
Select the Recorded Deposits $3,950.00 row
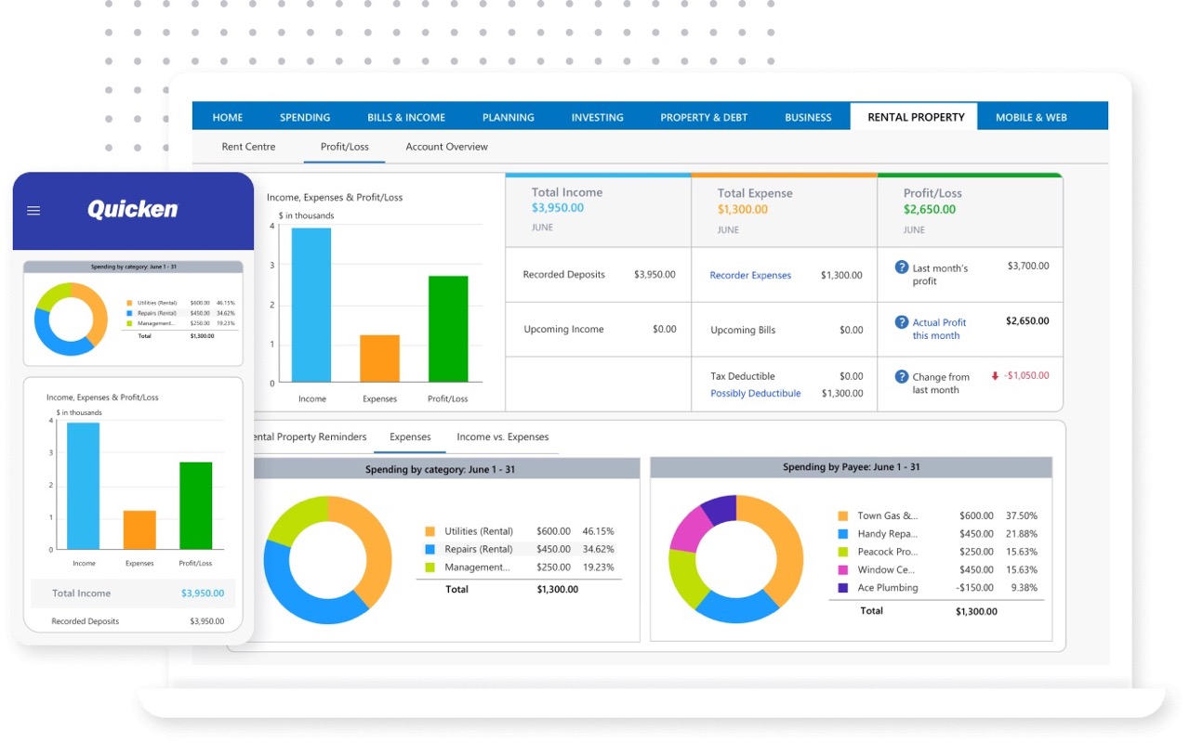click(599, 275)
